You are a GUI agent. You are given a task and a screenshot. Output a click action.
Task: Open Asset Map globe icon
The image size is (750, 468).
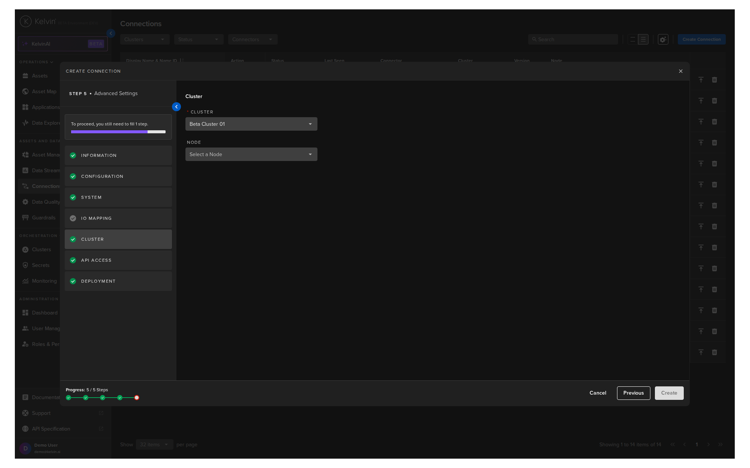point(25,91)
